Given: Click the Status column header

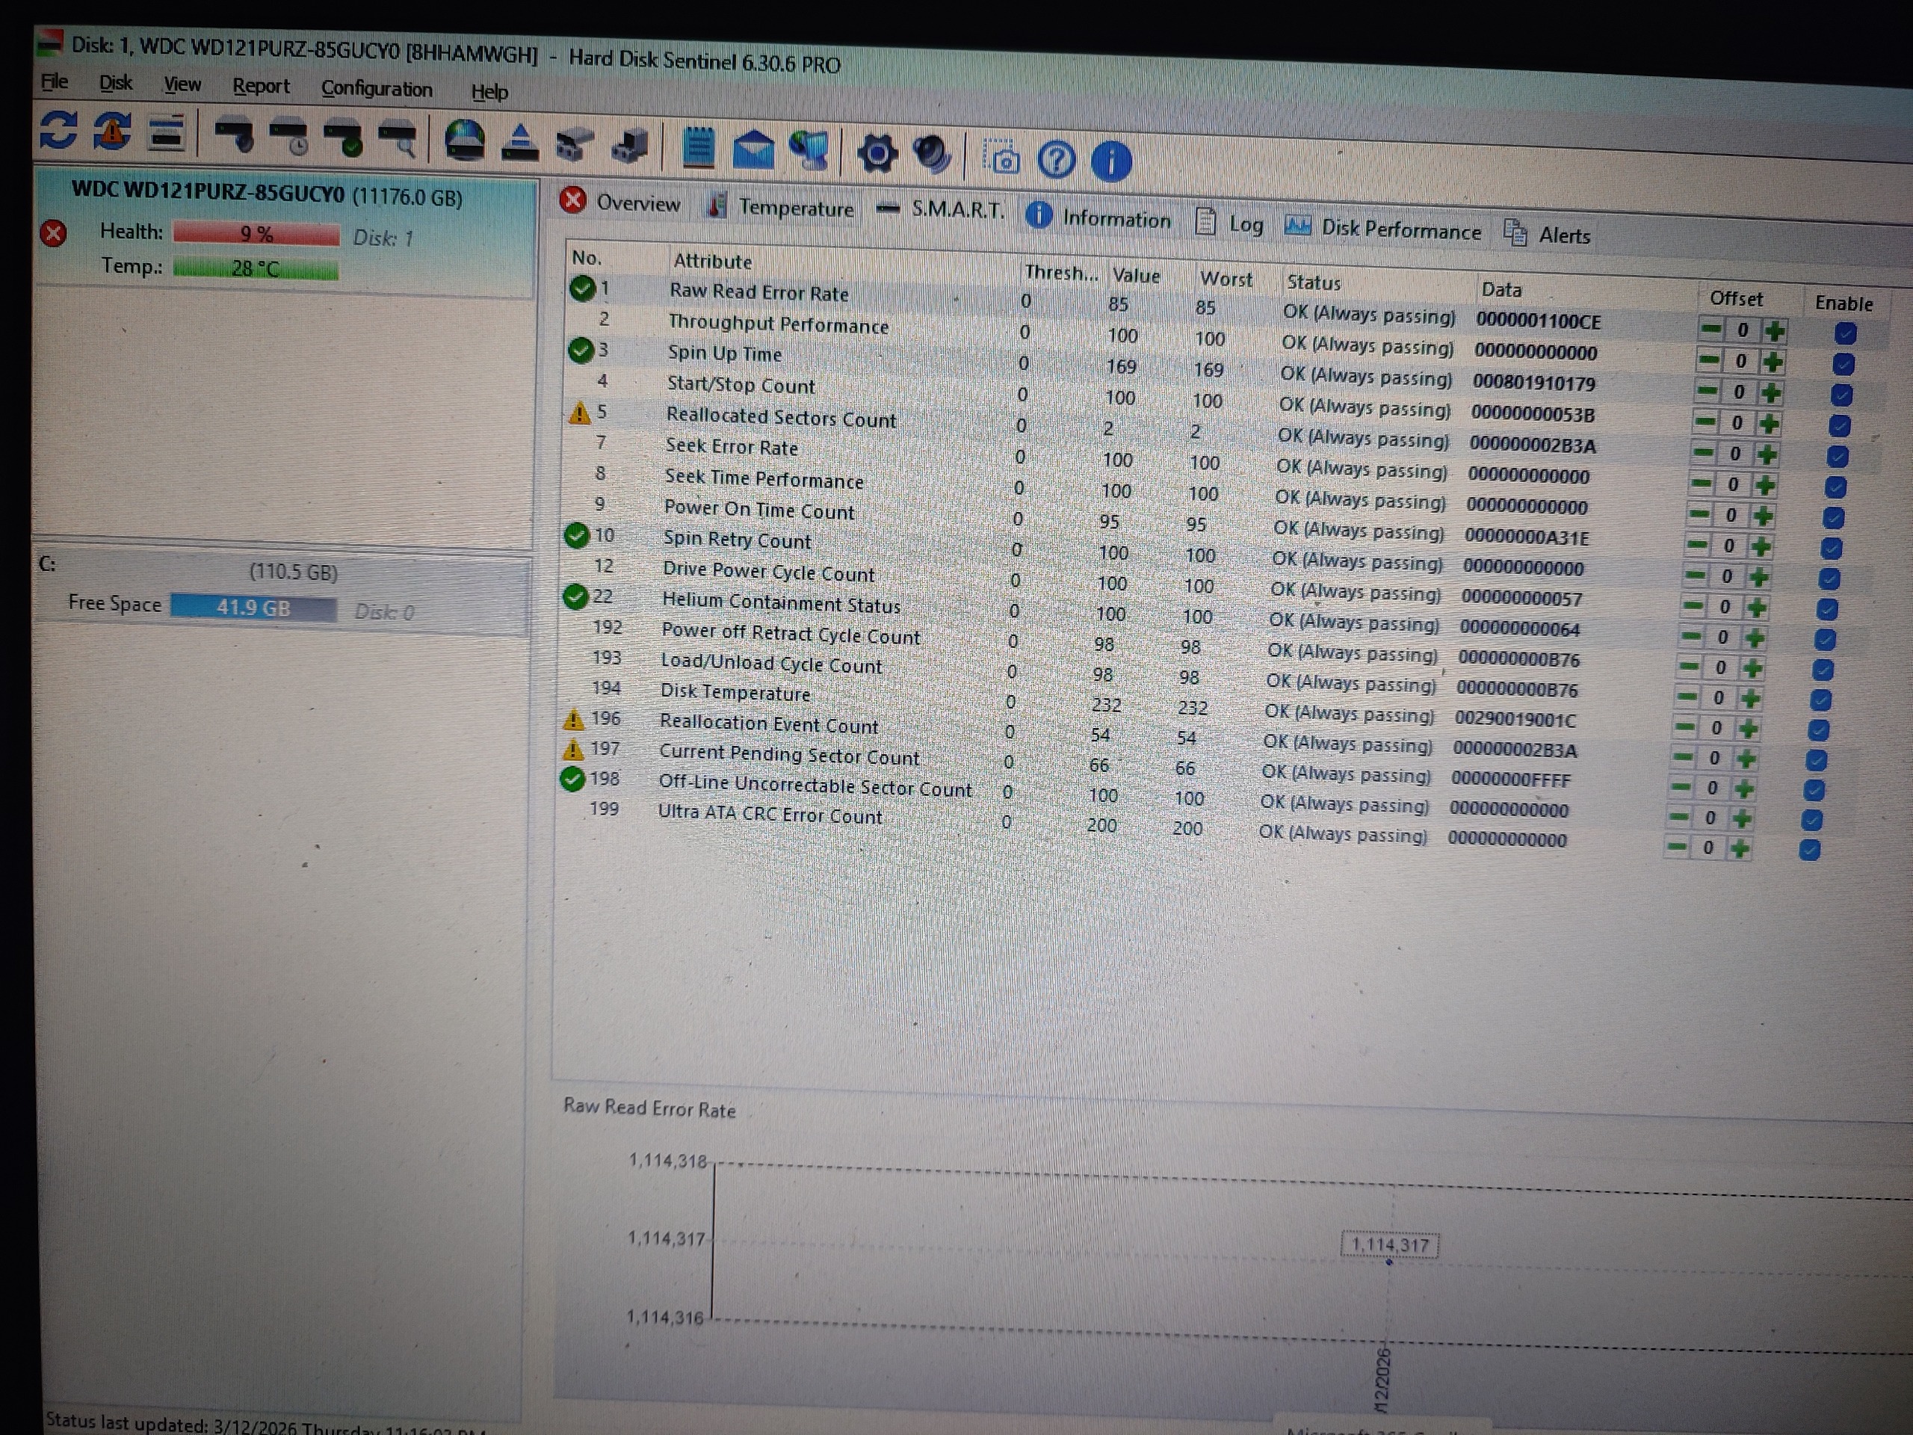Looking at the screenshot, I should pos(1314,282).
